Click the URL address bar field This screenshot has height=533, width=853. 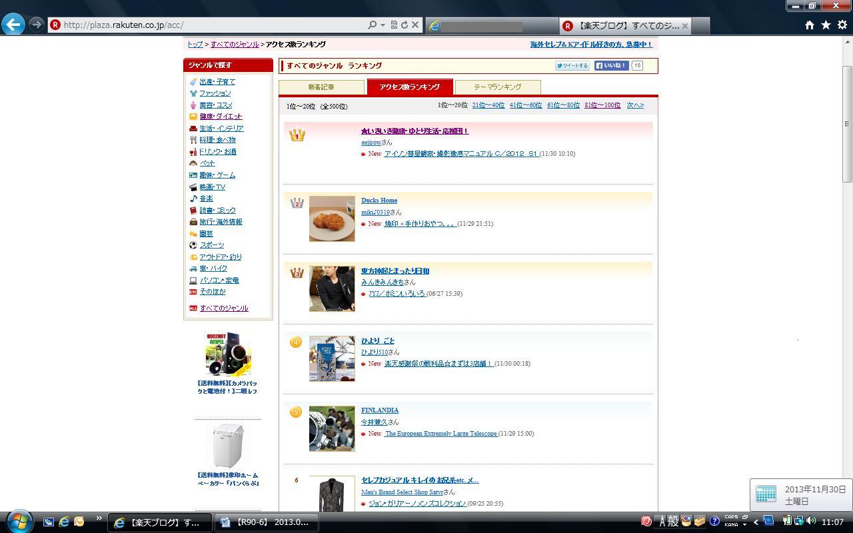[213, 25]
